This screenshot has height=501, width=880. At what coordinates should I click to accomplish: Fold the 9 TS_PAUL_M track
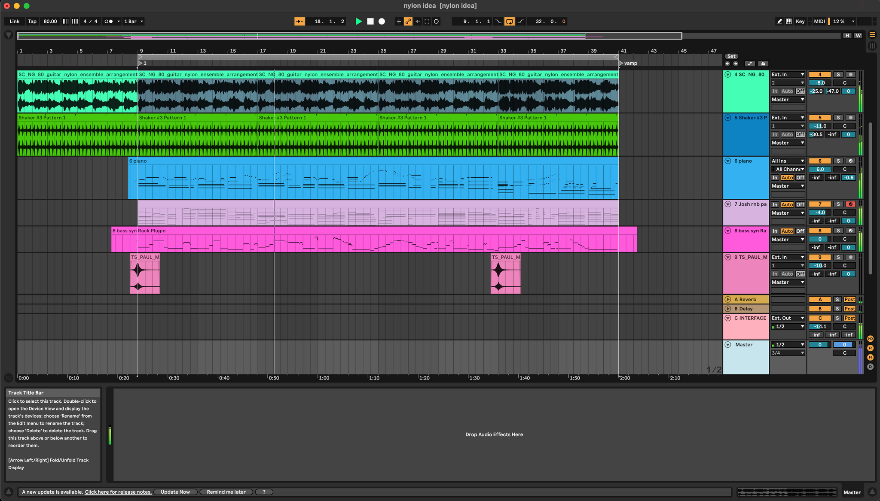point(728,257)
